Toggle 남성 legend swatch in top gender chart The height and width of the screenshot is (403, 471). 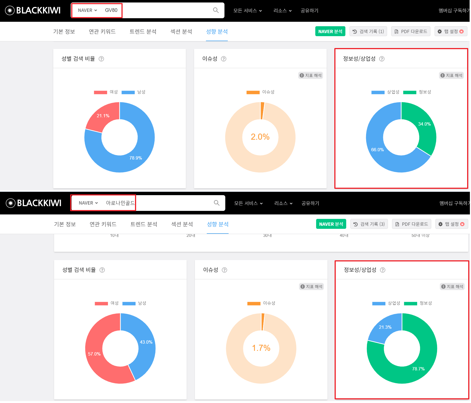click(128, 92)
